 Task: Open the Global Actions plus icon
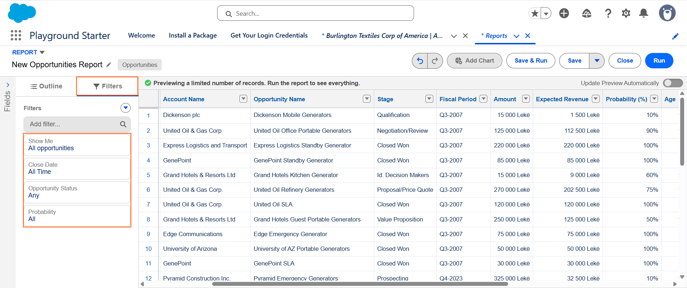(x=564, y=14)
